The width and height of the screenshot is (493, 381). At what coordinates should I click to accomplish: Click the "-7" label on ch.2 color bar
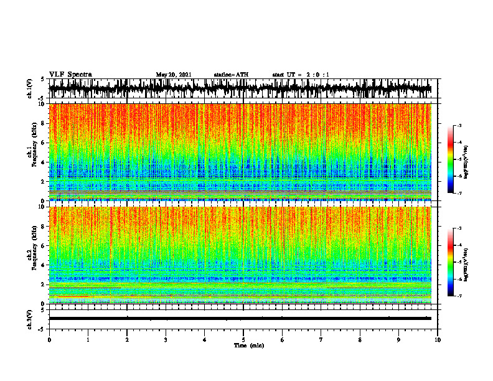pyautogui.click(x=459, y=296)
